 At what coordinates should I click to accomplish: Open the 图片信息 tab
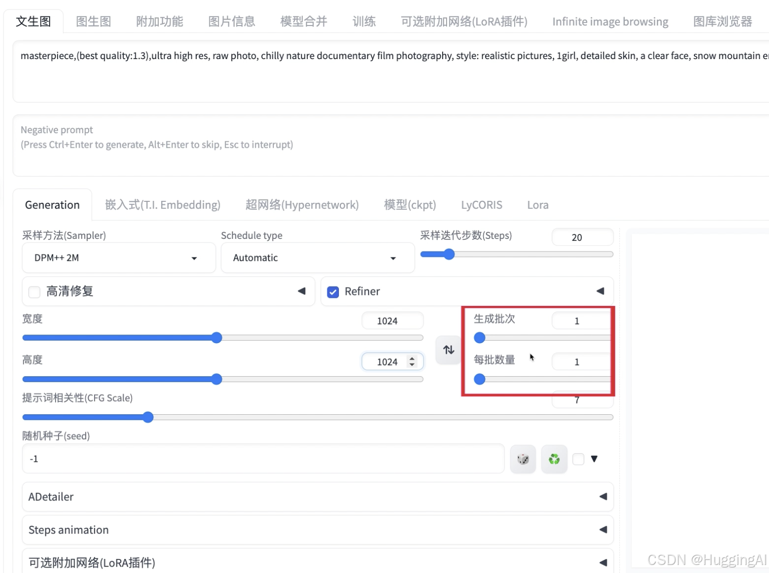232,22
